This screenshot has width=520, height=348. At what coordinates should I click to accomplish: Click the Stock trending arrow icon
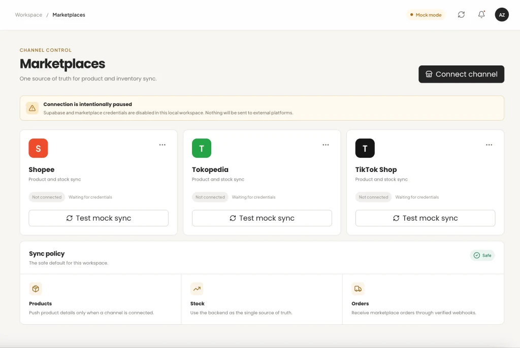pyautogui.click(x=197, y=289)
